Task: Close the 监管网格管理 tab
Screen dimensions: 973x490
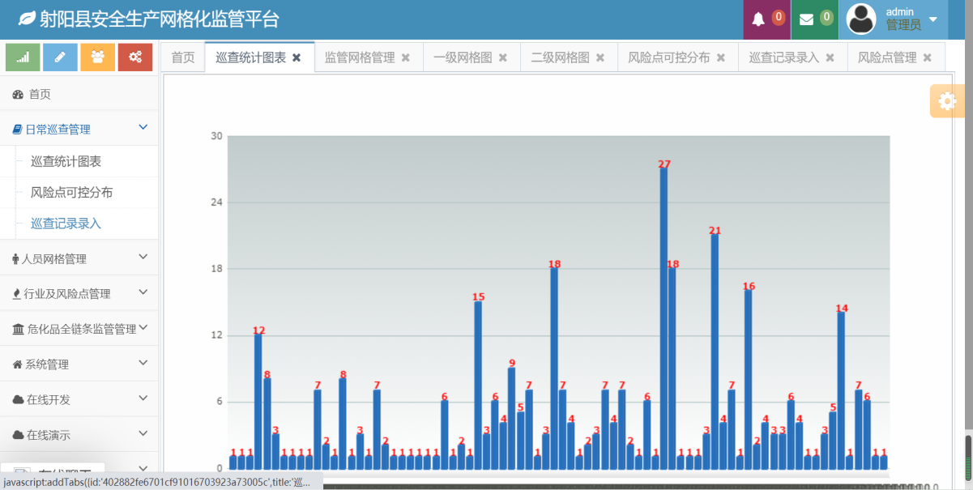Action: (406, 58)
